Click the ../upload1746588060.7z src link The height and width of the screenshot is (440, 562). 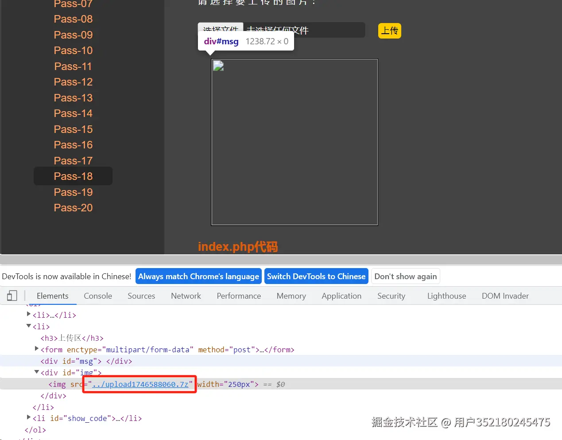point(140,384)
